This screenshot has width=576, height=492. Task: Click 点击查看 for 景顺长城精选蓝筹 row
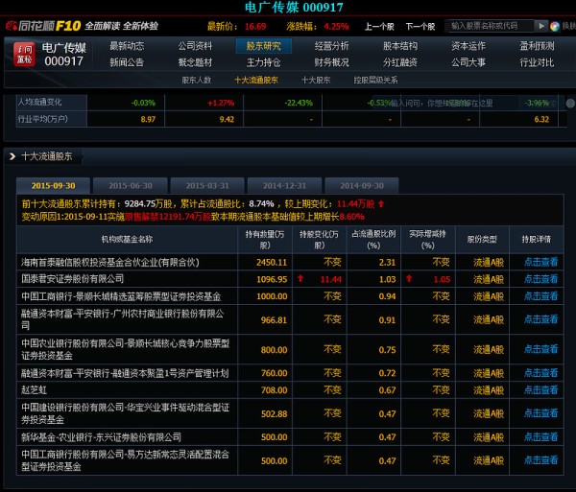pos(540,296)
